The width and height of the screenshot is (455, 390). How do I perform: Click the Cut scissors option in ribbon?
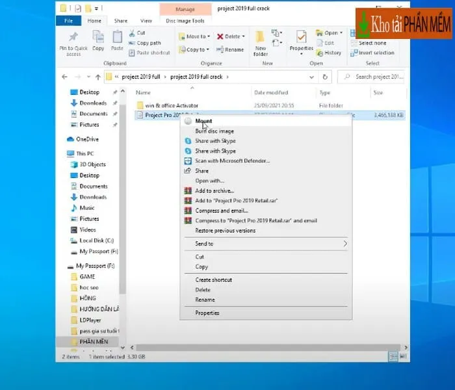pyautogui.click(x=137, y=32)
